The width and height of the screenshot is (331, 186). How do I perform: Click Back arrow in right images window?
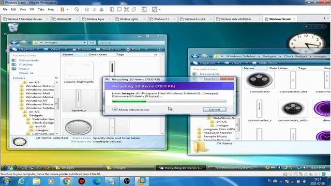195,56
